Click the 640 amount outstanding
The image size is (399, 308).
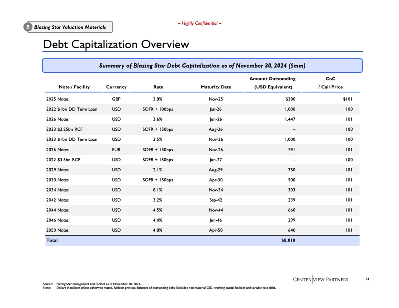[x=292, y=230]
